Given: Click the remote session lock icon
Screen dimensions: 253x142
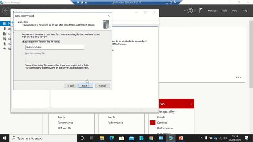Looking at the screenshot, I should [82, 2].
